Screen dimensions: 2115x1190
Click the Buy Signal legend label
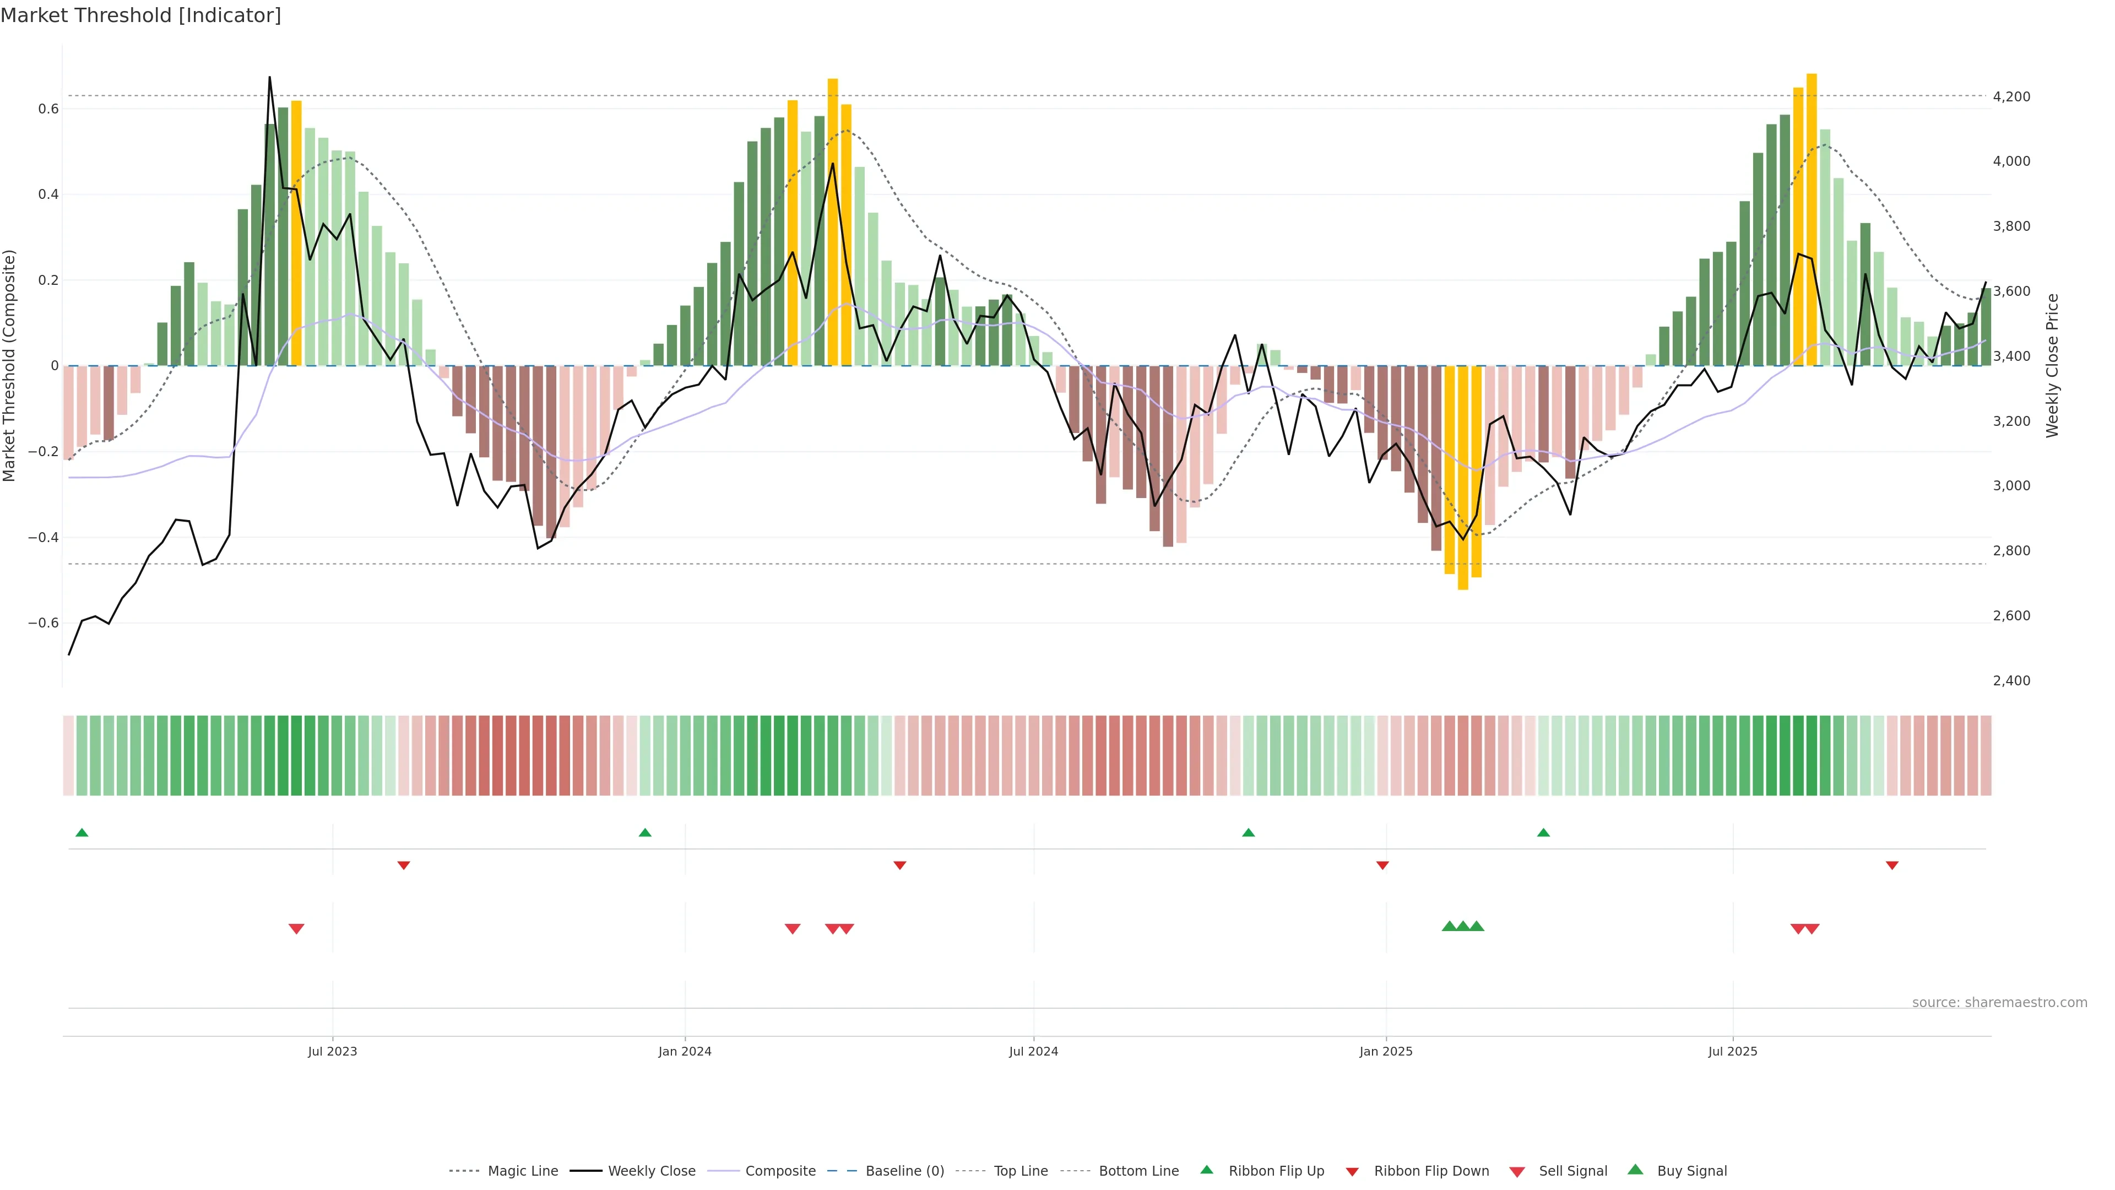pyautogui.click(x=1691, y=1171)
